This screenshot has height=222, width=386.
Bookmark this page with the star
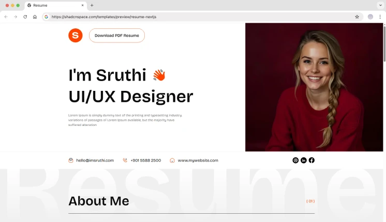(x=357, y=17)
